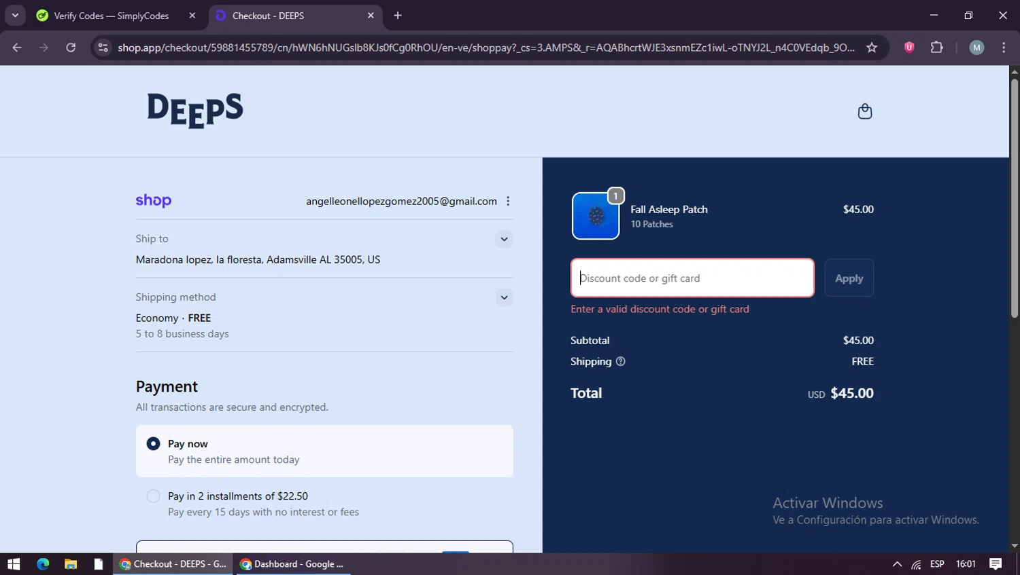Screen dimensions: 1020x575
Task: Go back to the previous page
Action: coord(17,48)
